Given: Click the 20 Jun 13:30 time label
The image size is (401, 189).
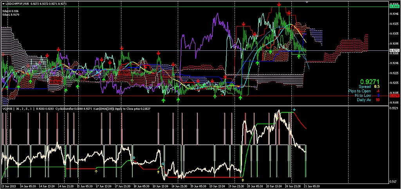Looking at the screenshot, I should pyautogui.click(x=274, y=186).
